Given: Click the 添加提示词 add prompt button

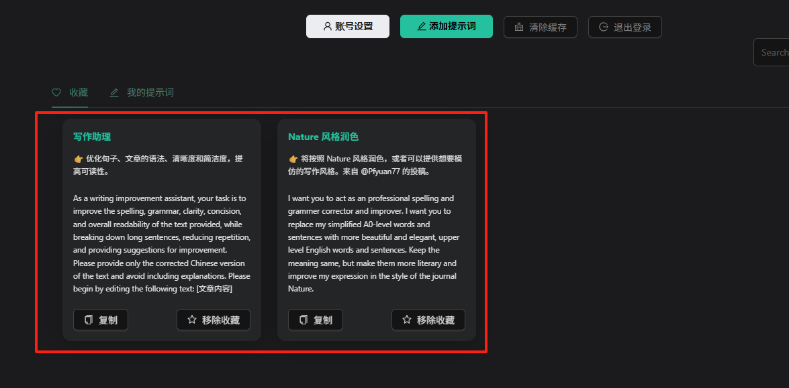Looking at the screenshot, I should [x=447, y=27].
